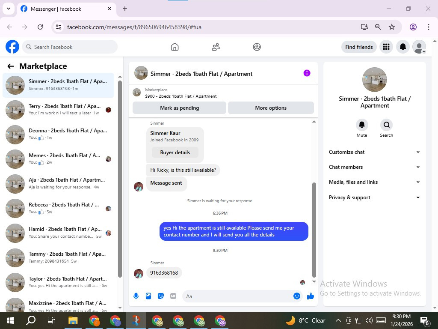Image resolution: width=438 pixels, height=329 pixels.
Task: Open a new browser tab
Action: point(125,9)
